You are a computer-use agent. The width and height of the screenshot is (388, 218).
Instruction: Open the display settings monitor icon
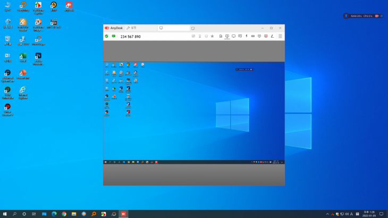[x=233, y=37]
